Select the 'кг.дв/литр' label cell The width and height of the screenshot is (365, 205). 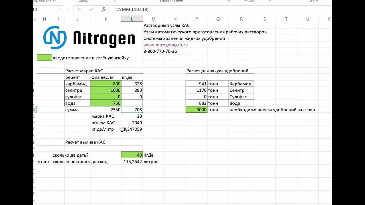(x=106, y=129)
